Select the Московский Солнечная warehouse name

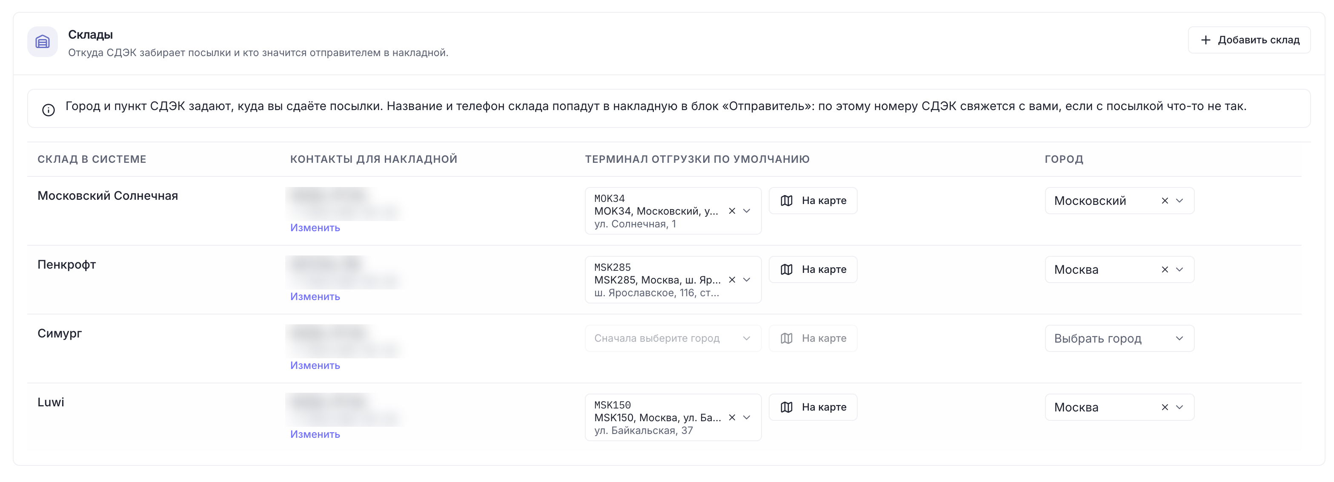108,196
